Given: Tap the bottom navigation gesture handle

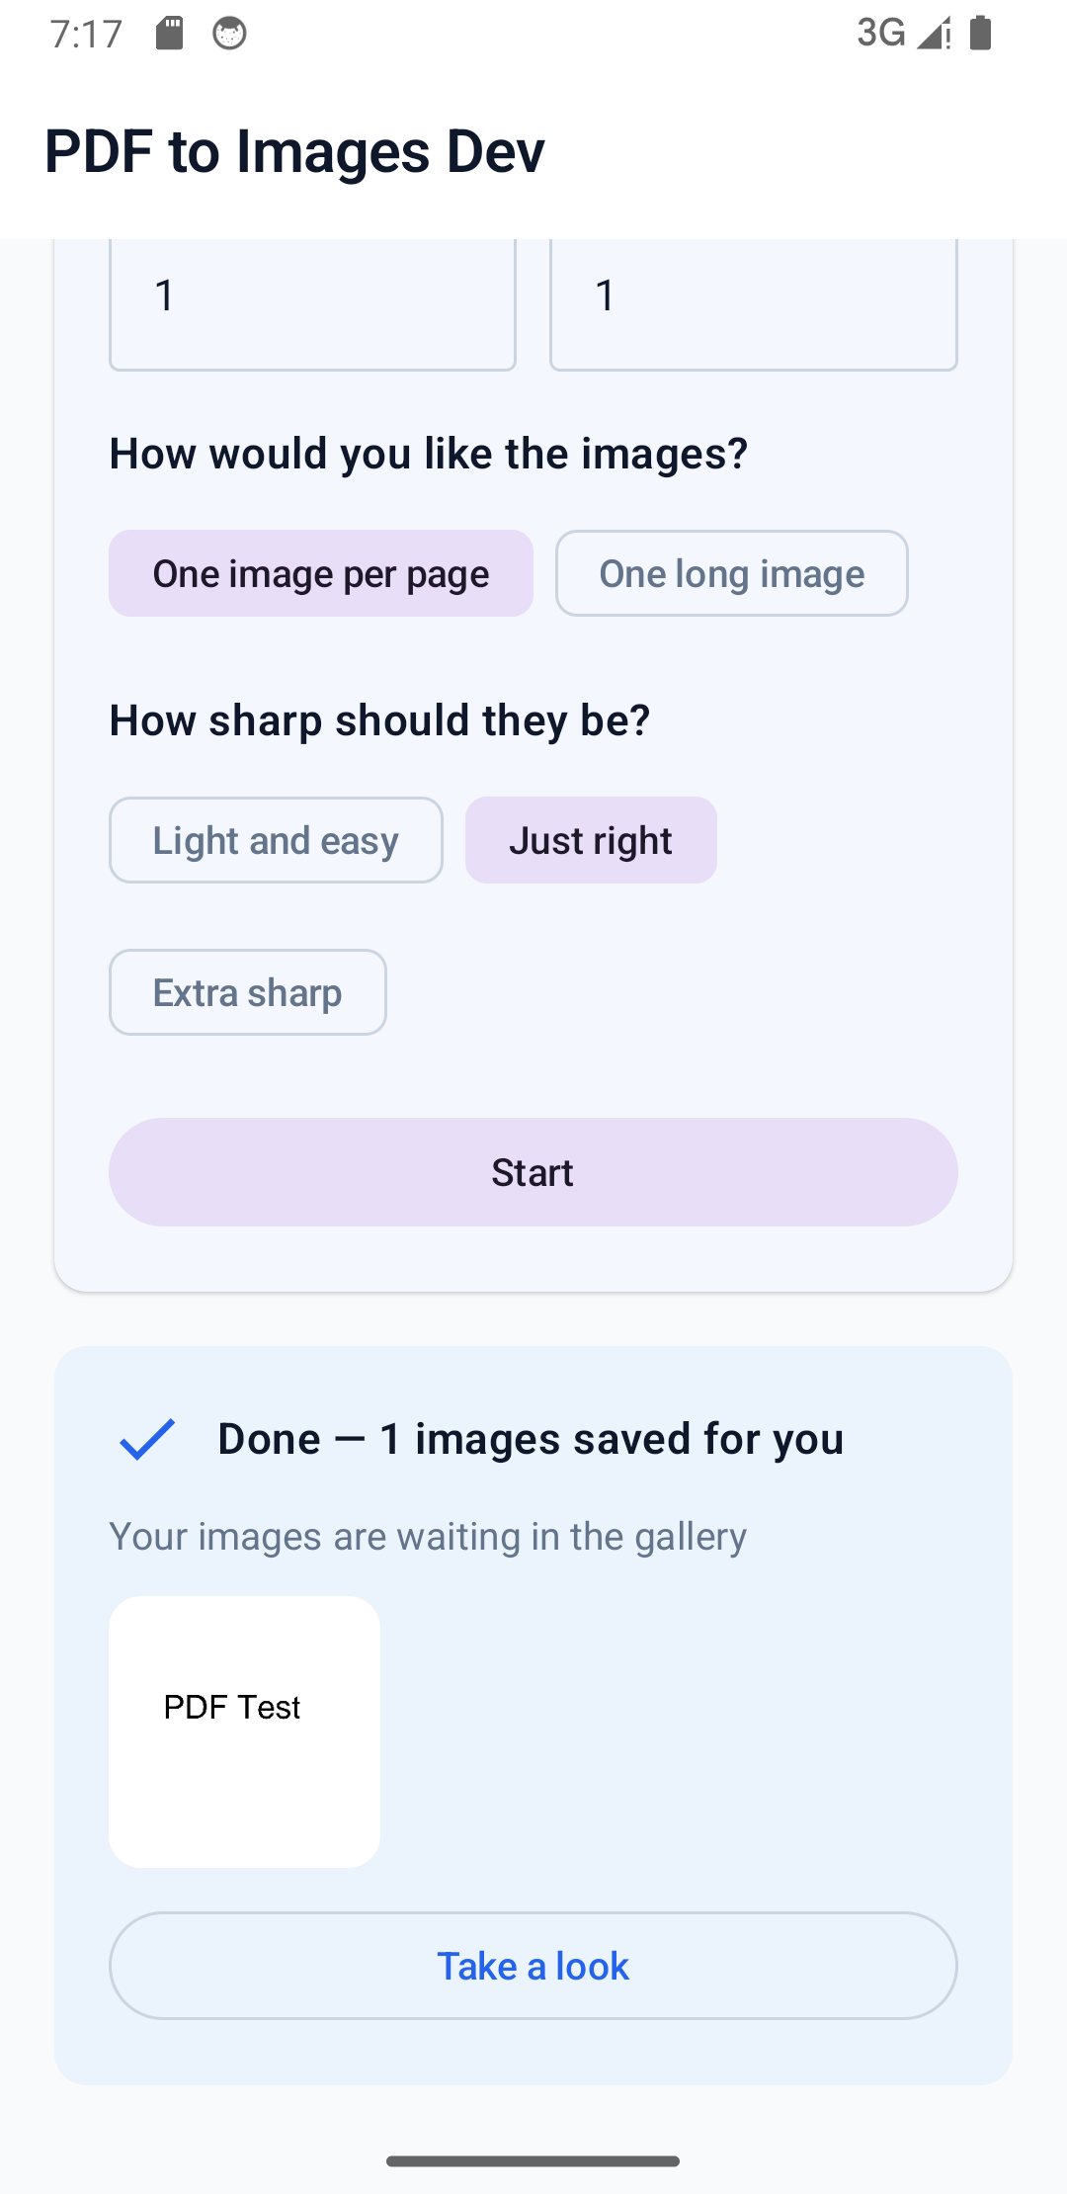Looking at the screenshot, I should pos(533,2161).
